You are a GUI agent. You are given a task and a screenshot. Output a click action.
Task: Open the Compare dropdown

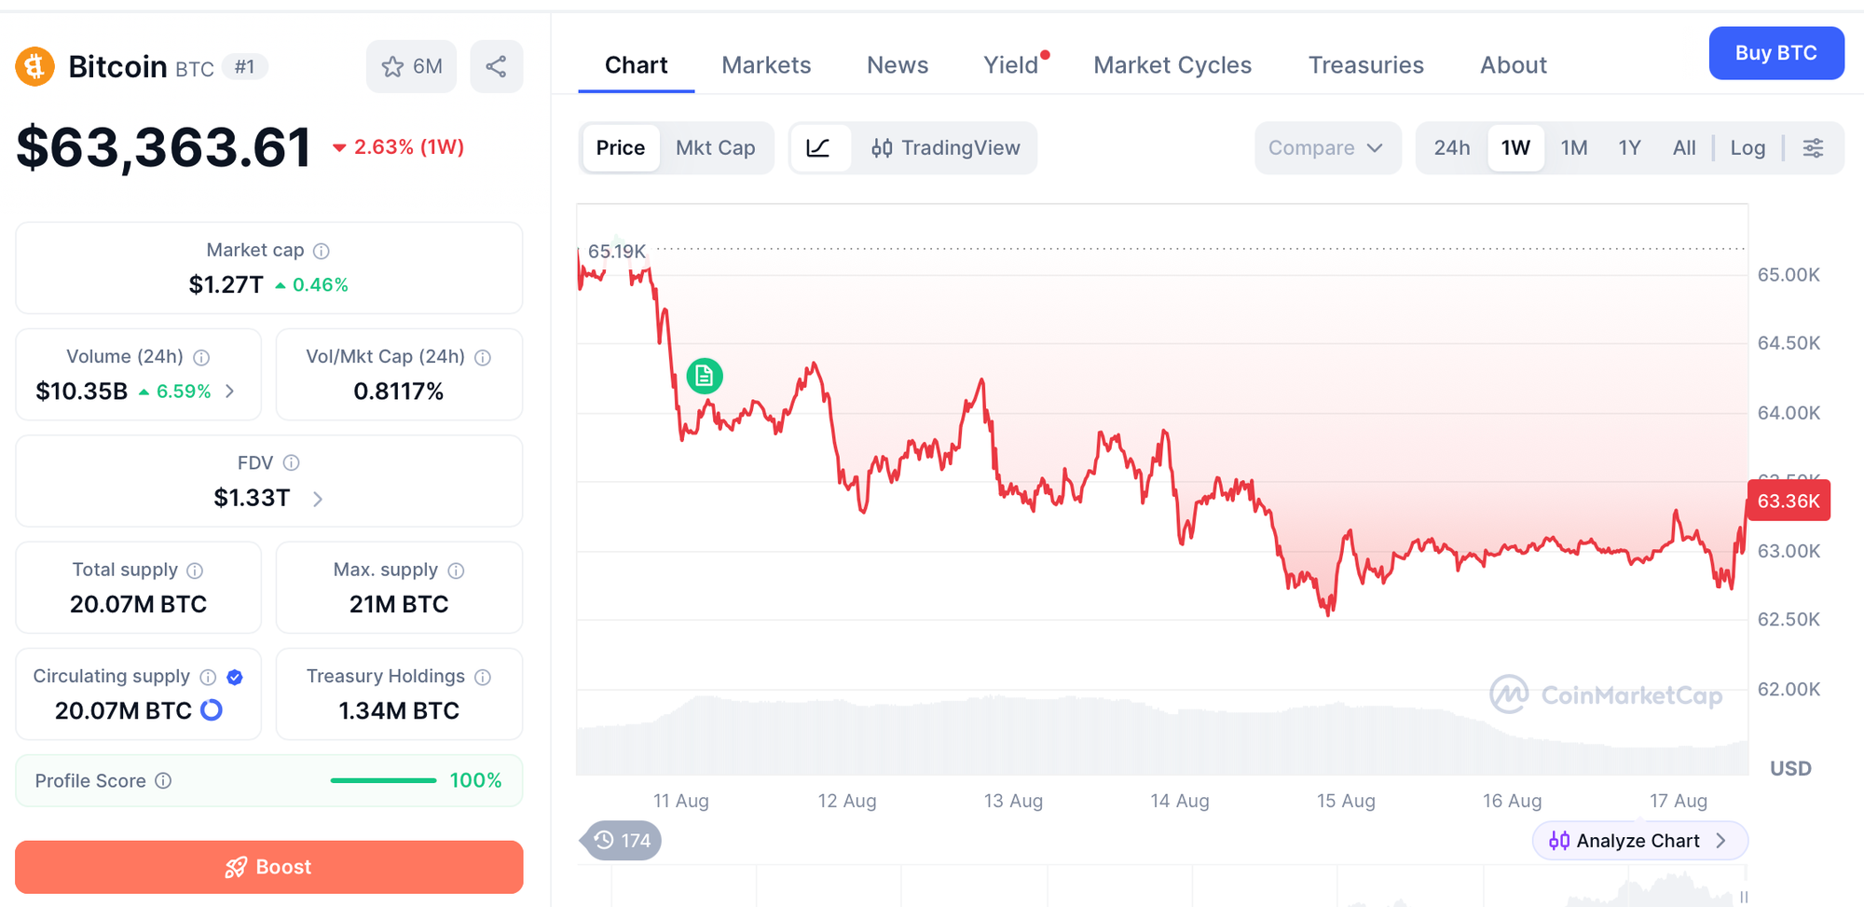(x=1327, y=148)
